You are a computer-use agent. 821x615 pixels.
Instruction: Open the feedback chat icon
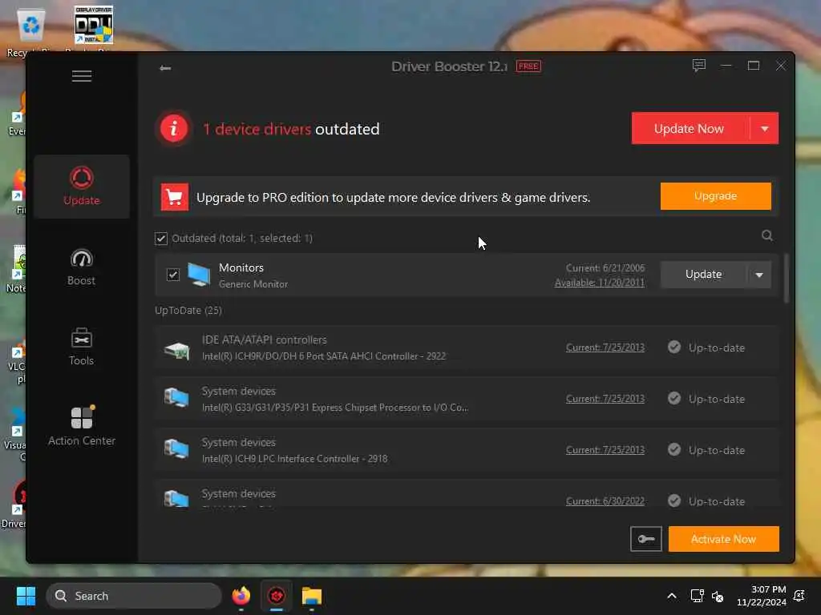click(x=698, y=66)
